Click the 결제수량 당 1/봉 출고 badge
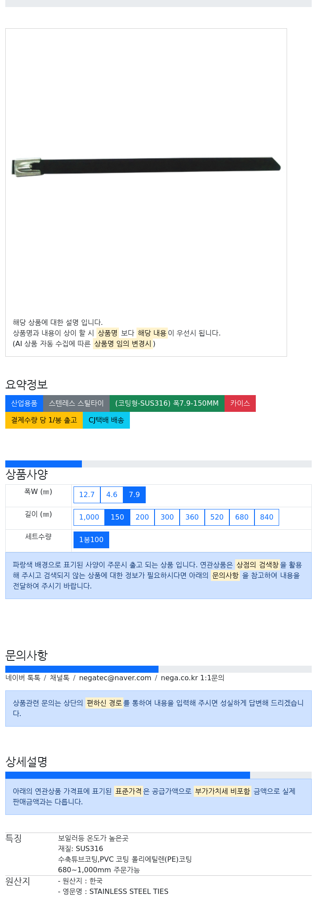 tap(44, 420)
